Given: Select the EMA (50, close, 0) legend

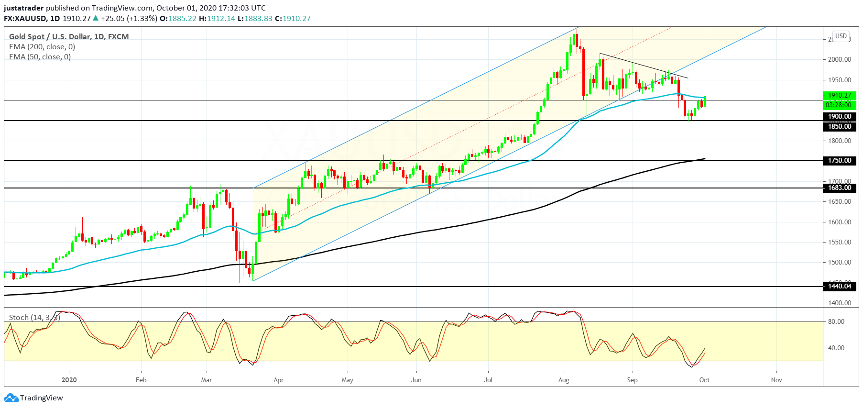Looking at the screenshot, I should pyautogui.click(x=40, y=57).
